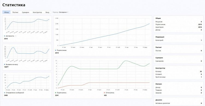
Task: Click the Подписались total 2241
Action: tap(57, 95)
